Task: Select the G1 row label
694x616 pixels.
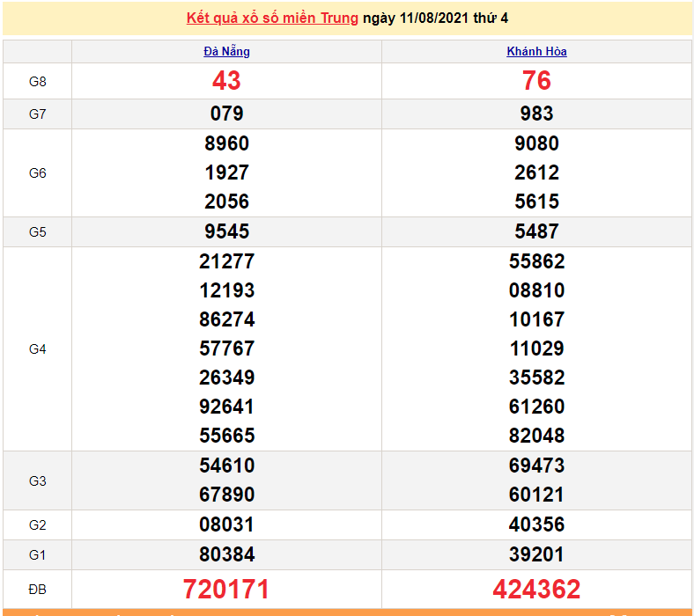Action: click(x=38, y=554)
